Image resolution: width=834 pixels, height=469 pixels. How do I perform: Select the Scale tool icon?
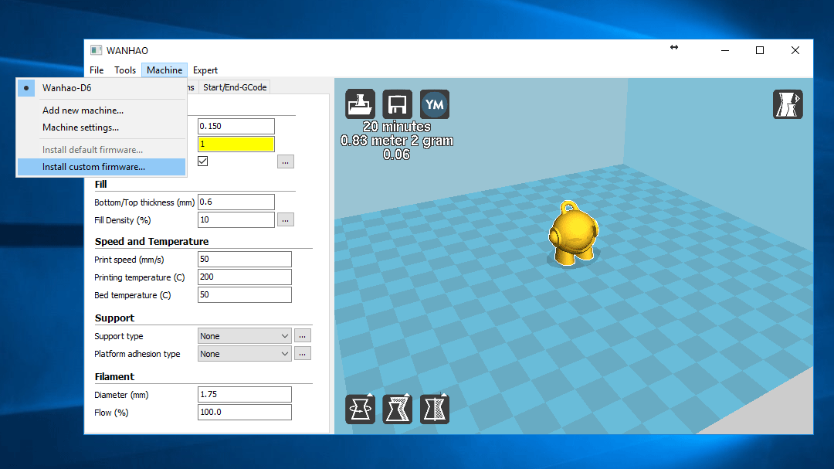click(398, 409)
